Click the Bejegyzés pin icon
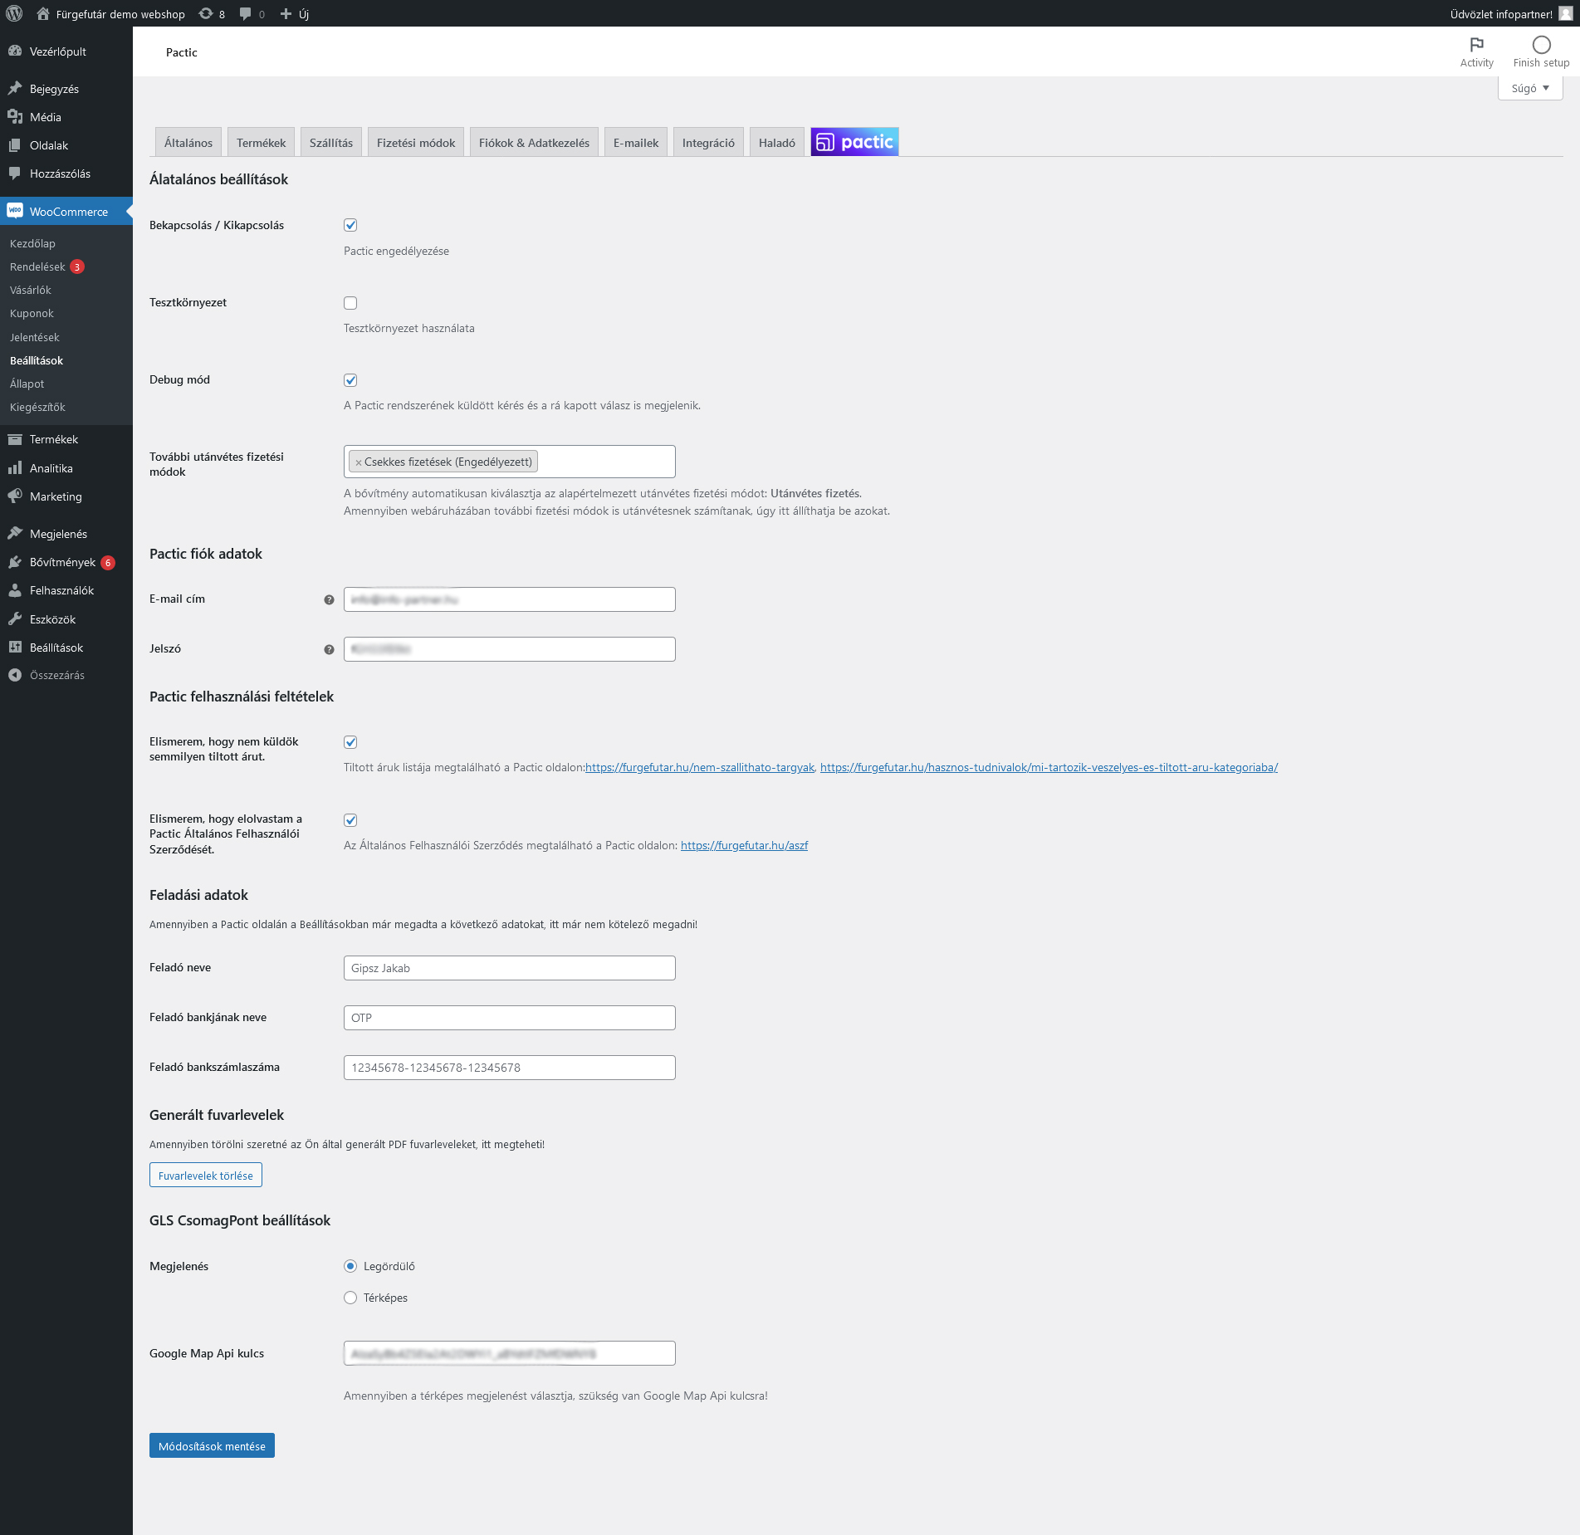1580x1535 pixels. tap(15, 88)
